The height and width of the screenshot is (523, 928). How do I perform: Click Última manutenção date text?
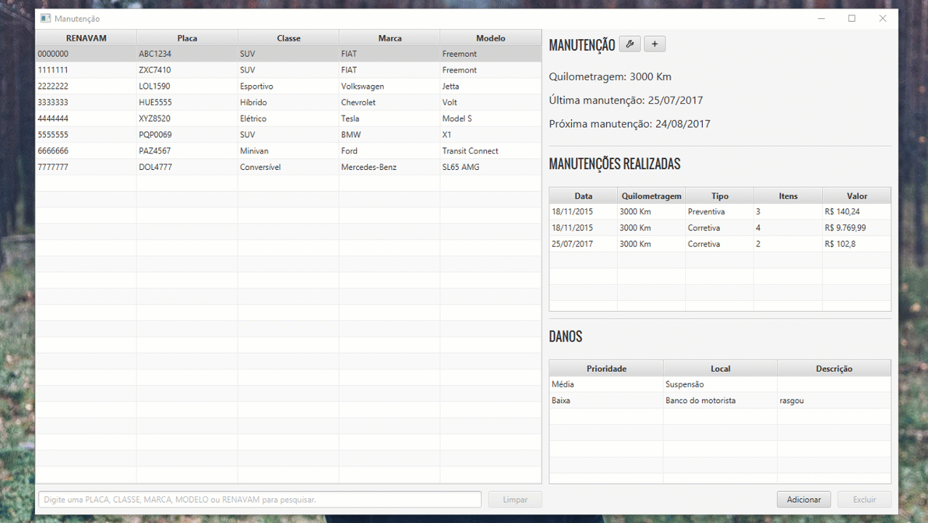[626, 100]
